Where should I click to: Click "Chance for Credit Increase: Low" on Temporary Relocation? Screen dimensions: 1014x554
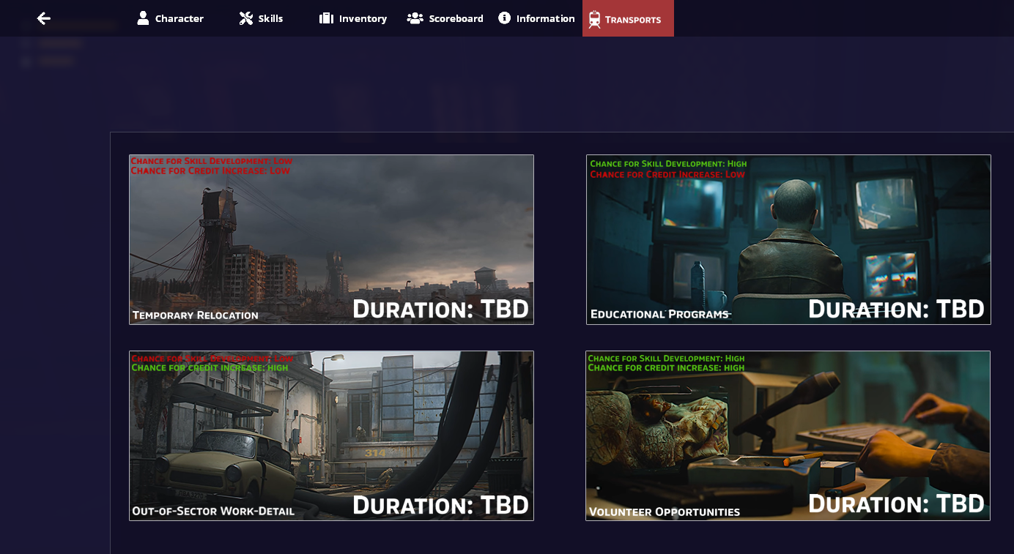210,171
